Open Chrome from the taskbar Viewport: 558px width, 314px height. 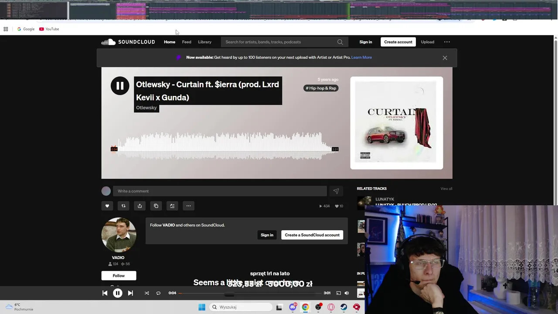tap(305, 307)
